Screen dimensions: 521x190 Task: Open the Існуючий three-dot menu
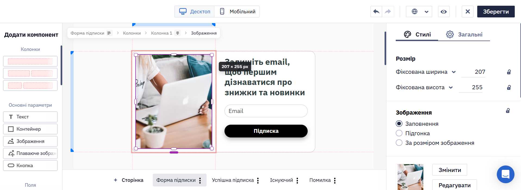click(x=297, y=180)
